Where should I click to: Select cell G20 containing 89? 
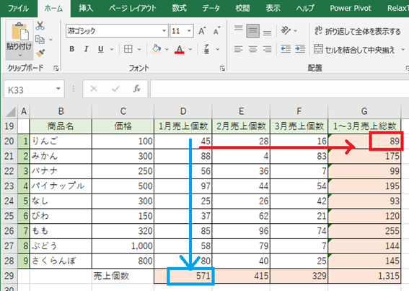pos(364,141)
